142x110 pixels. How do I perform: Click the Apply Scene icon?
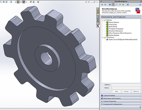34,2
